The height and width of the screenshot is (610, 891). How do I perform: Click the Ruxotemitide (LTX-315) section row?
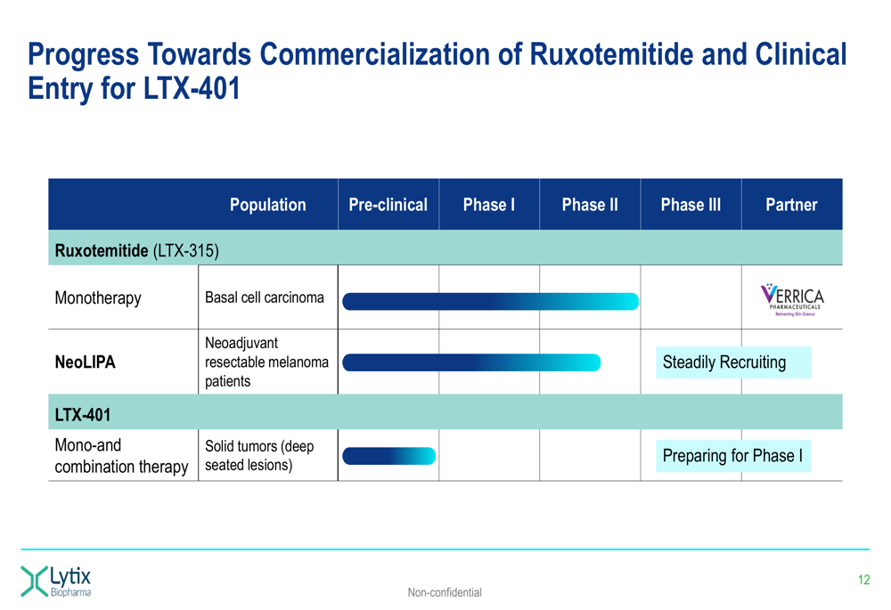click(445, 248)
